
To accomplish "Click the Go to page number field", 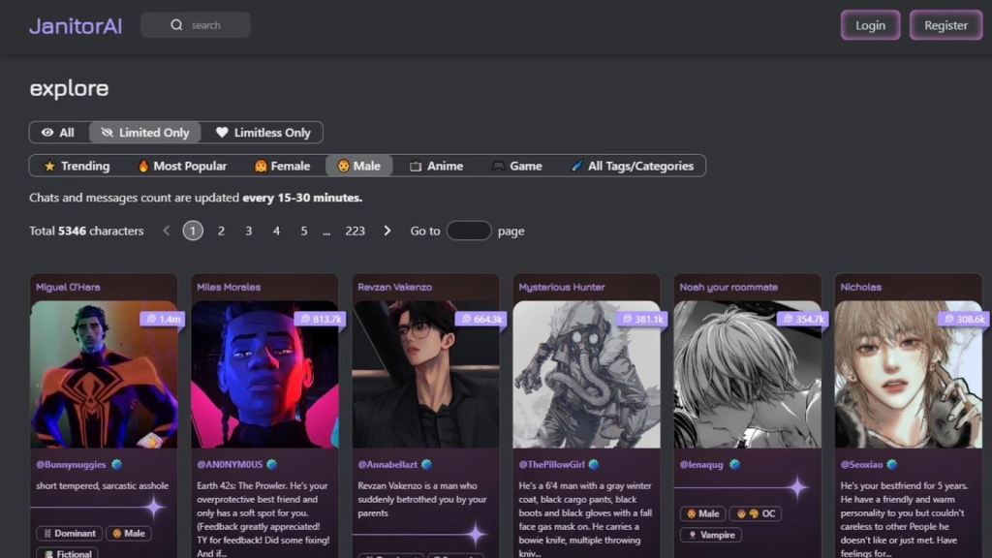I will [x=469, y=231].
